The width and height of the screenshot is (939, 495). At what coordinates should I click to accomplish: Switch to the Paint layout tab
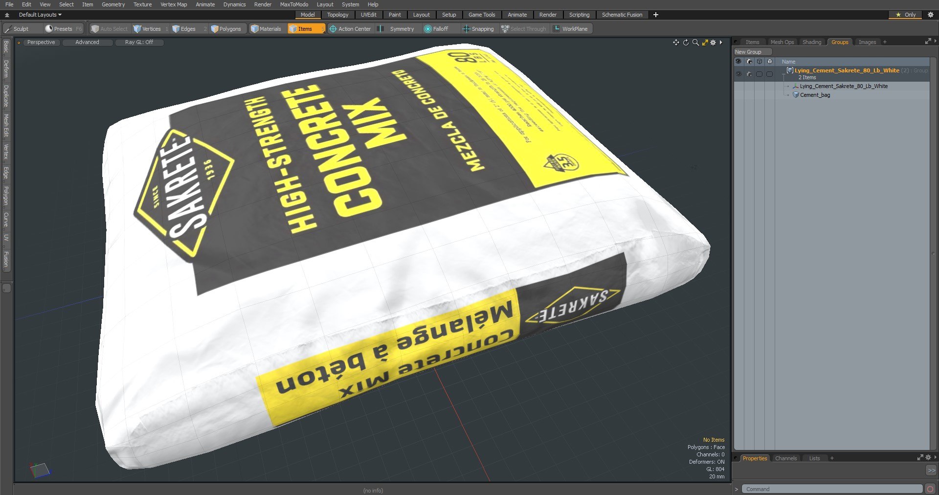point(395,15)
